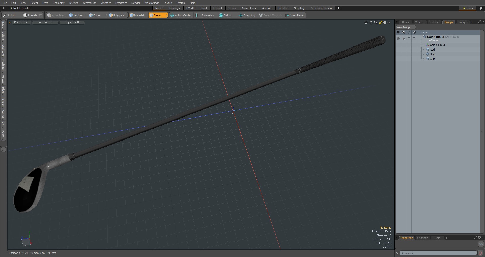485x257 pixels.
Task: Expand the groups panel options arrow
Action: pyautogui.click(x=483, y=22)
